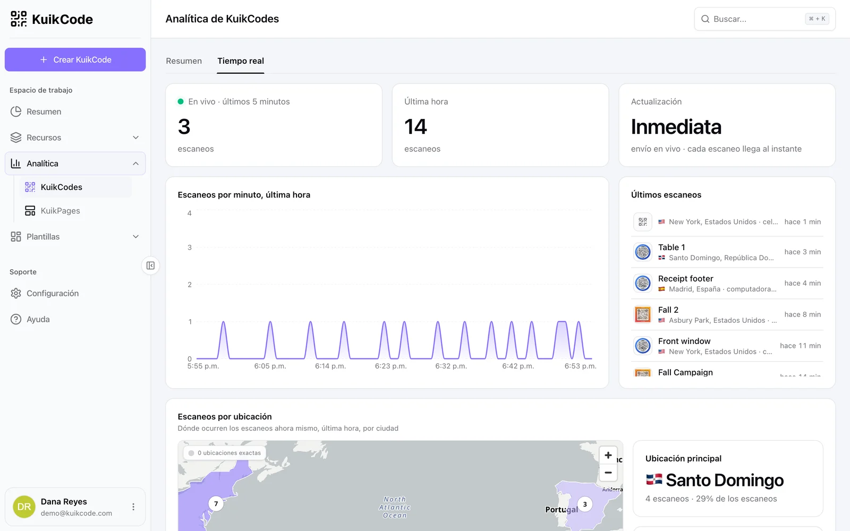Click the KuikCode logo icon

[19, 19]
